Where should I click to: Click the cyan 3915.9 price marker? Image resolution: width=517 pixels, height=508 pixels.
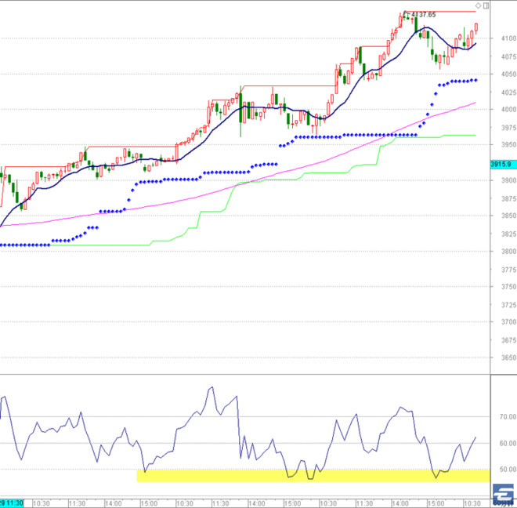pos(503,164)
